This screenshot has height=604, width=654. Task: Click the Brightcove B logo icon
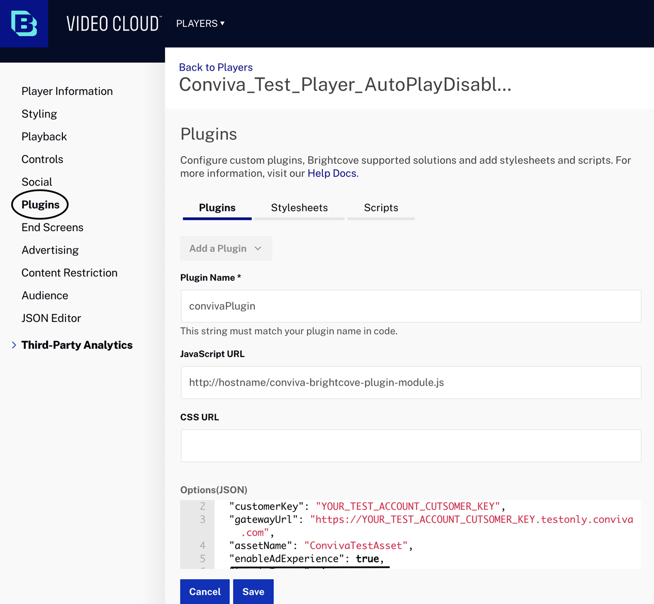coord(24,24)
